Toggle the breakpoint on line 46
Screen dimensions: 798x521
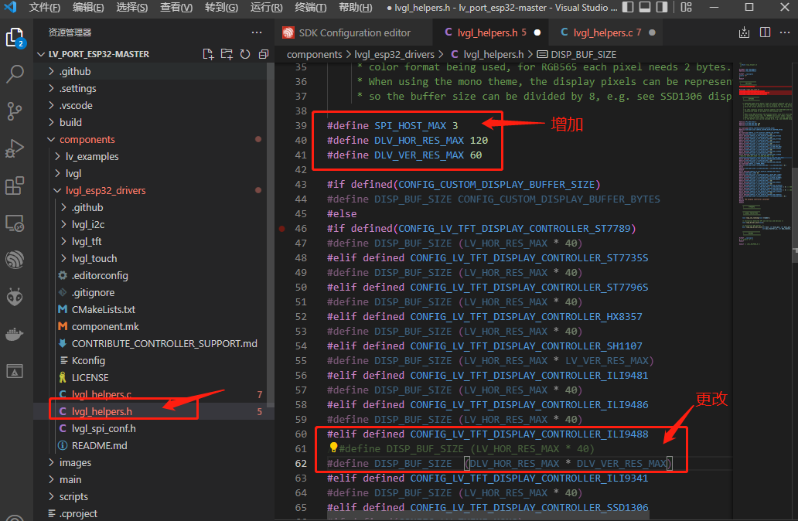(282, 229)
